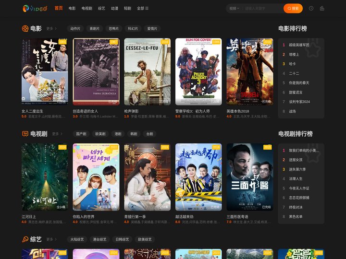Filter movies by 喜剧片
This screenshot has height=259, width=346.
coord(95,29)
